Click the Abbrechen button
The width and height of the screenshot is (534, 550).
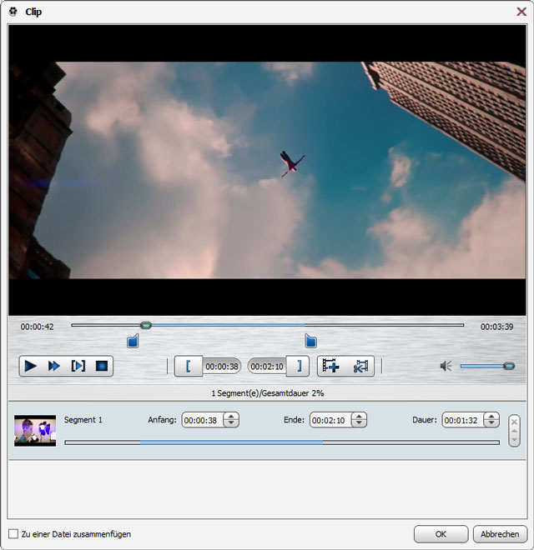500,534
